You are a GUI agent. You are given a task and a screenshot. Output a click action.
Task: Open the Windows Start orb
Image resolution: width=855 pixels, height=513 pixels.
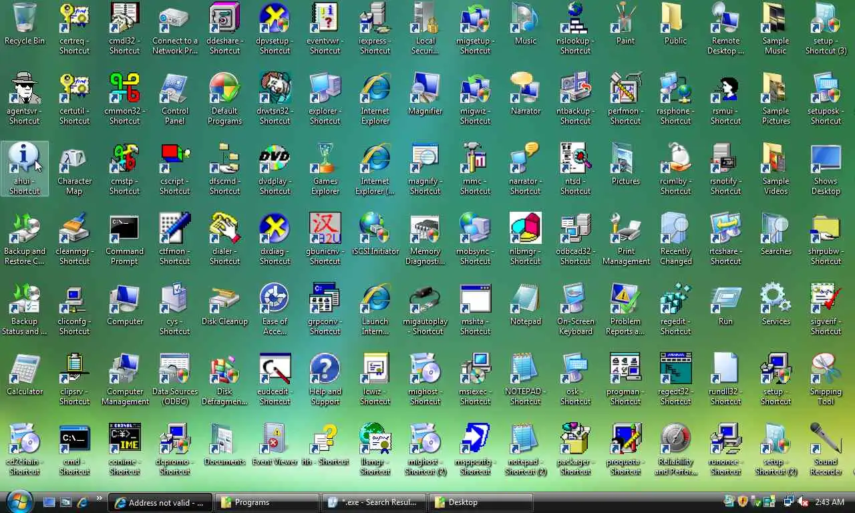(18, 501)
